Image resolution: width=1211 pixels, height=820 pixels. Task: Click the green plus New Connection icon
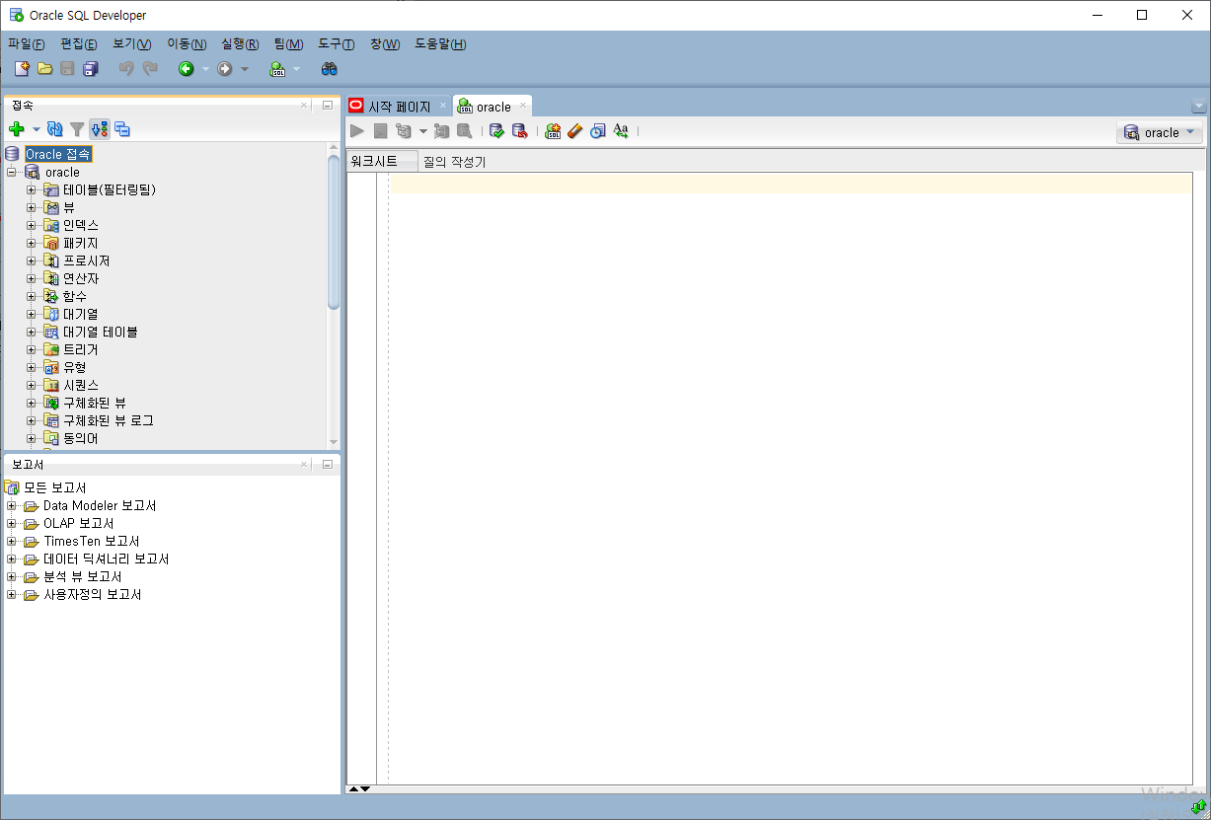pyautogui.click(x=17, y=129)
